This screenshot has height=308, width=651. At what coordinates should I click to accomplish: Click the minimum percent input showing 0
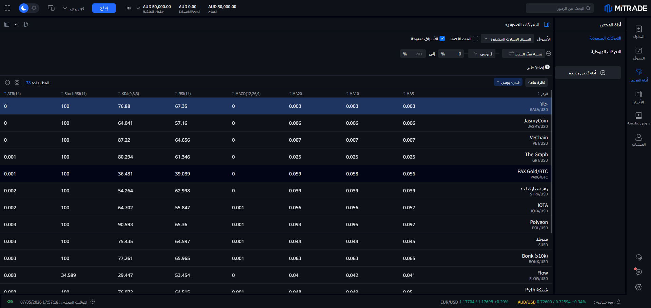[x=451, y=54]
